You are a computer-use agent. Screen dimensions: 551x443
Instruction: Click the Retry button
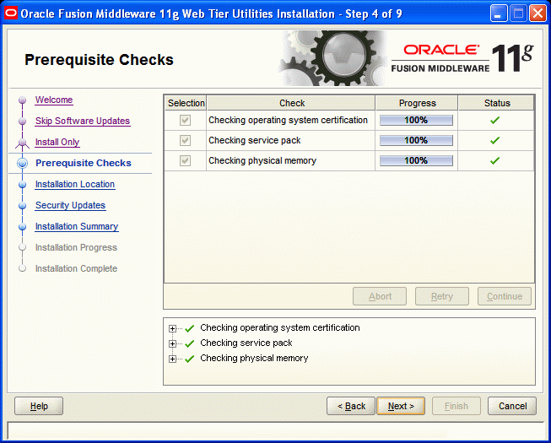pos(442,296)
